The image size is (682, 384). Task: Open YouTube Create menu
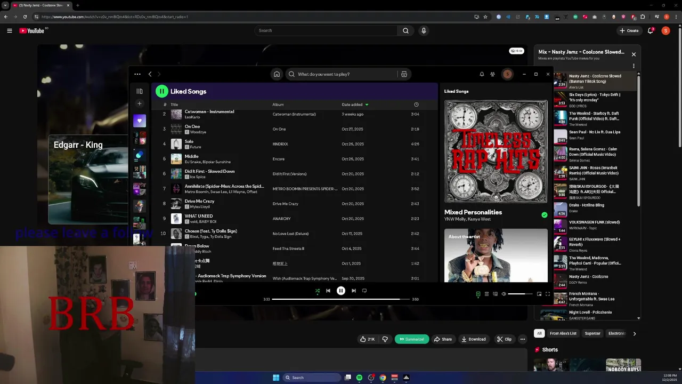click(x=629, y=30)
